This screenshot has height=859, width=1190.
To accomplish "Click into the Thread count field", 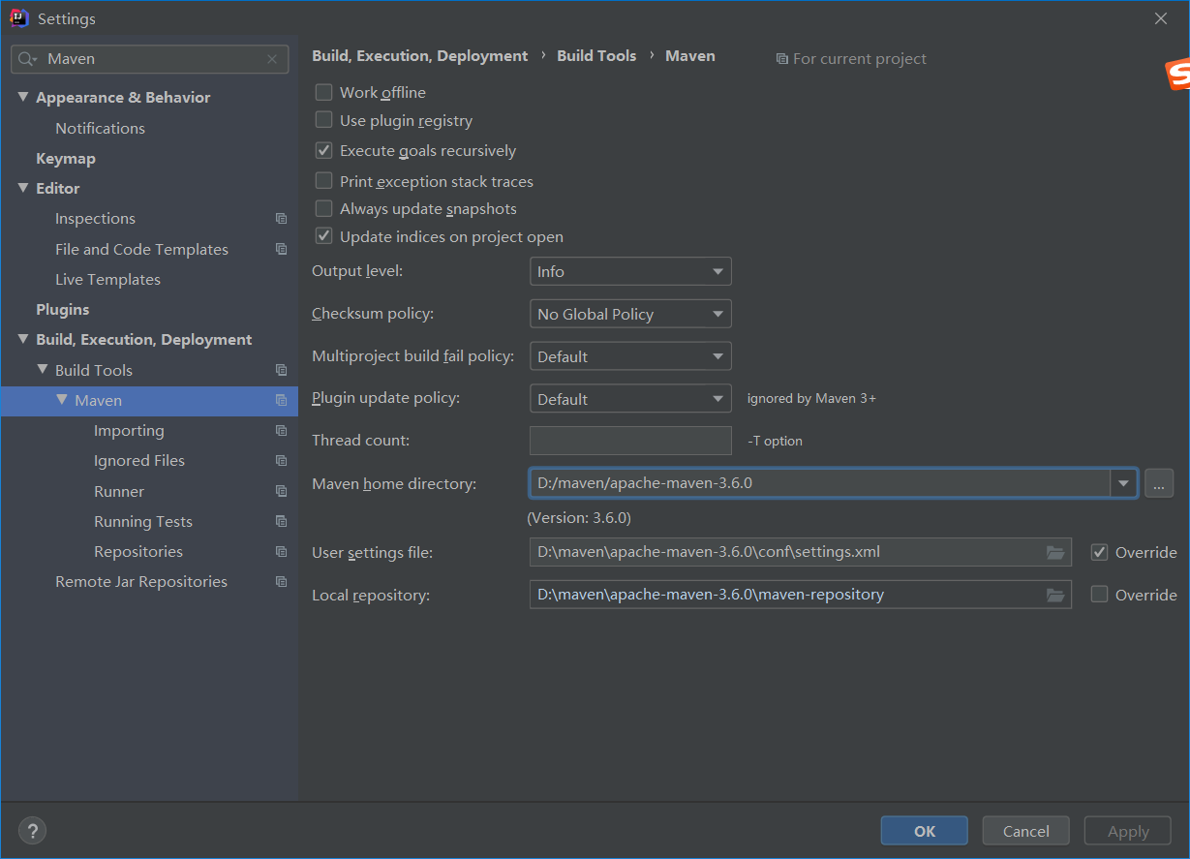I will coord(630,441).
